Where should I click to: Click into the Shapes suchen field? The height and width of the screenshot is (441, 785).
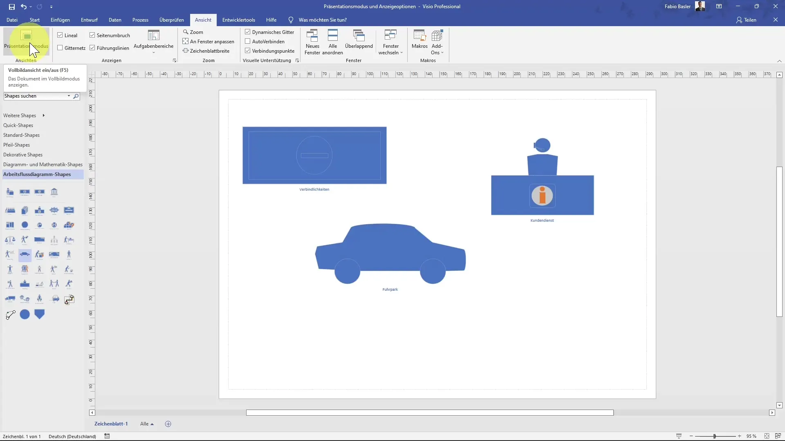[35, 96]
